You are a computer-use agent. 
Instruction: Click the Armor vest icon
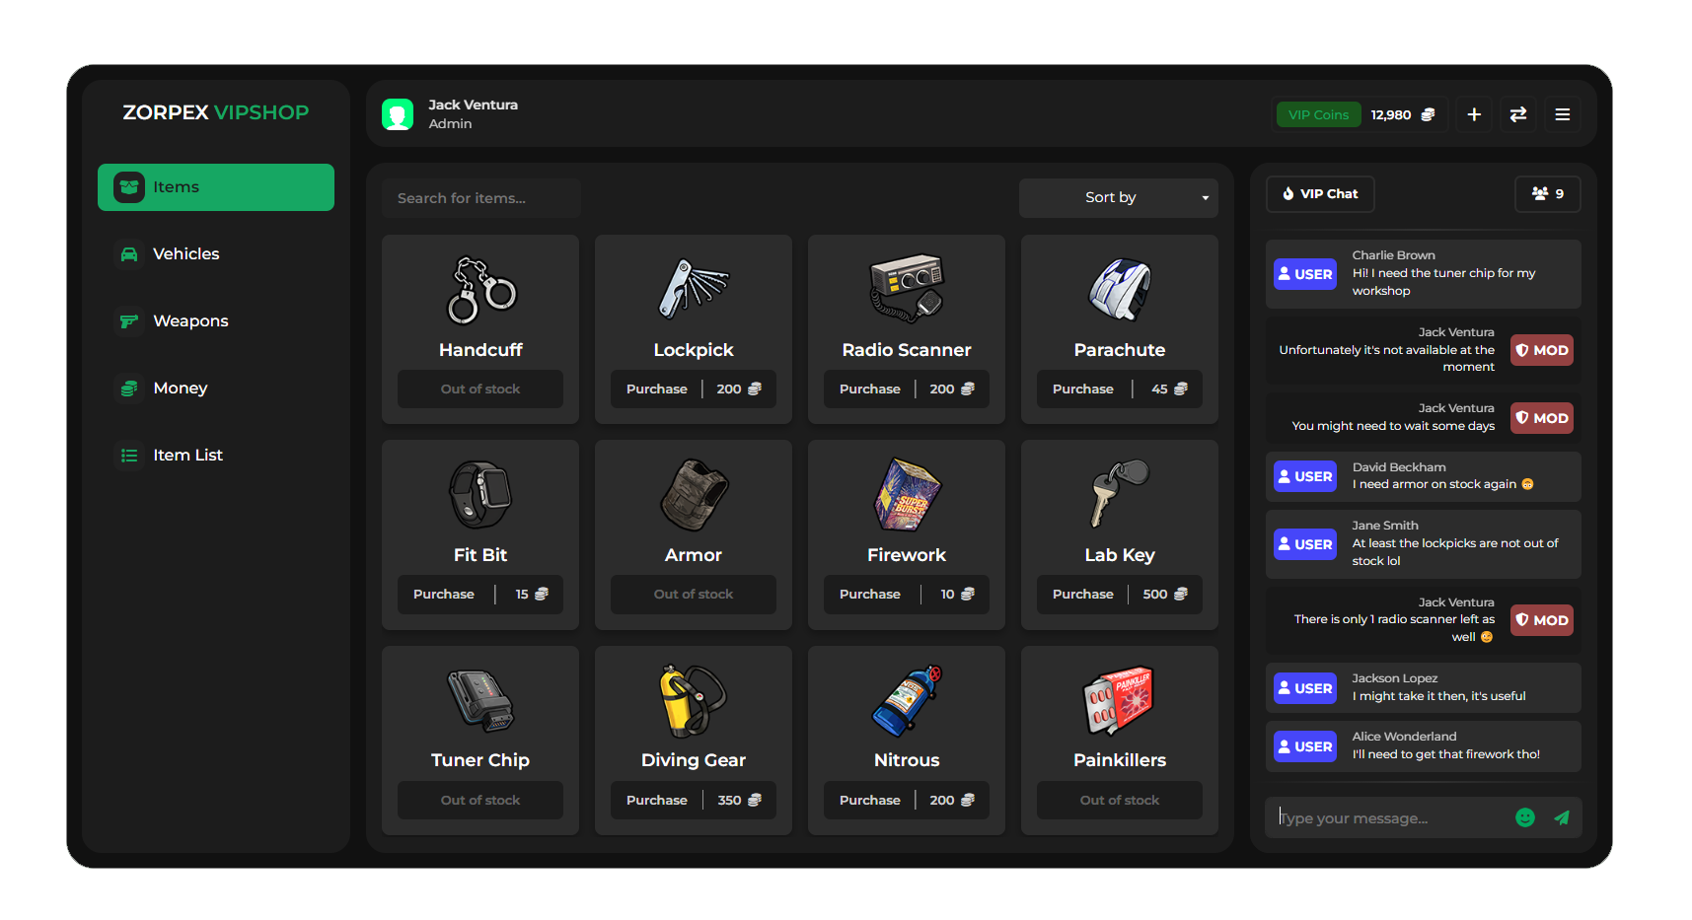694,495
